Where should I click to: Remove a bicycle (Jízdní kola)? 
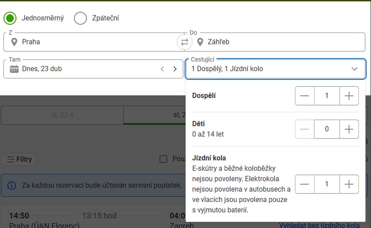pos(304,184)
